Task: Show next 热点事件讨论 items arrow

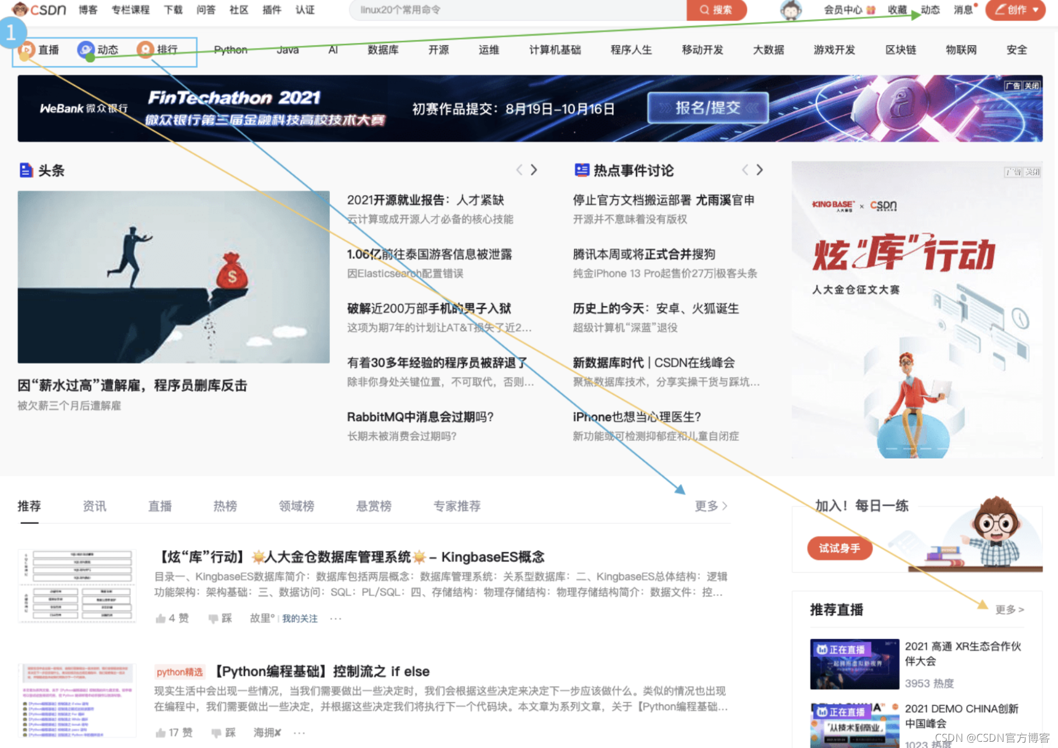Action: tap(760, 170)
